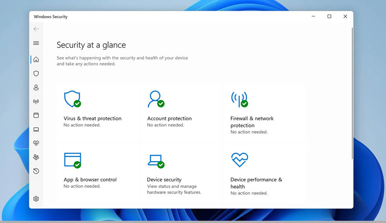Minimize the Windows Security window
386x223 pixels.
click(x=313, y=16)
